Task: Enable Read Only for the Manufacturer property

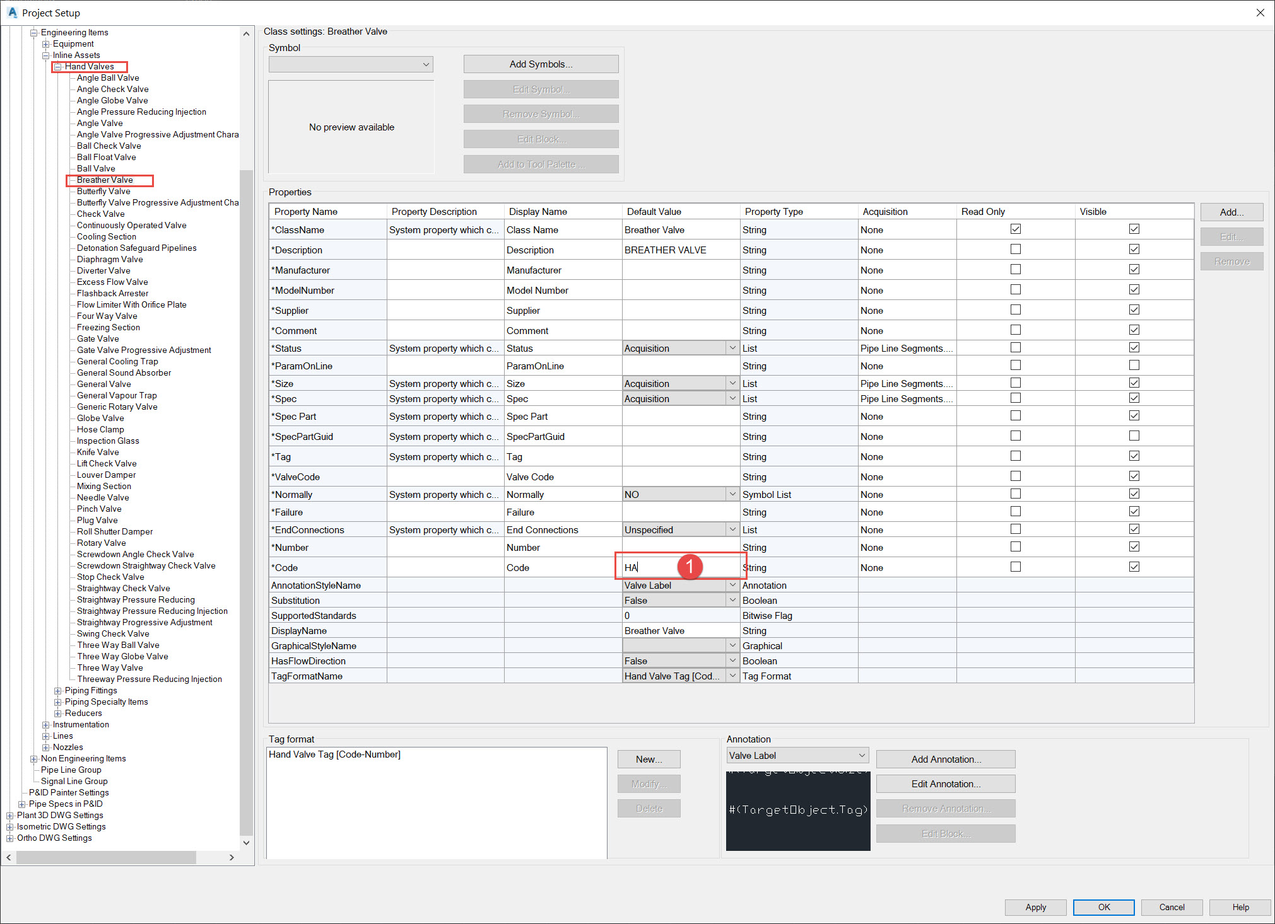Action: (x=1015, y=269)
